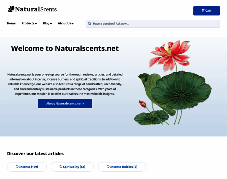This screenshot has height=179, width=227.
Task: Open the shopping Cart
Action: coord(206,11)
